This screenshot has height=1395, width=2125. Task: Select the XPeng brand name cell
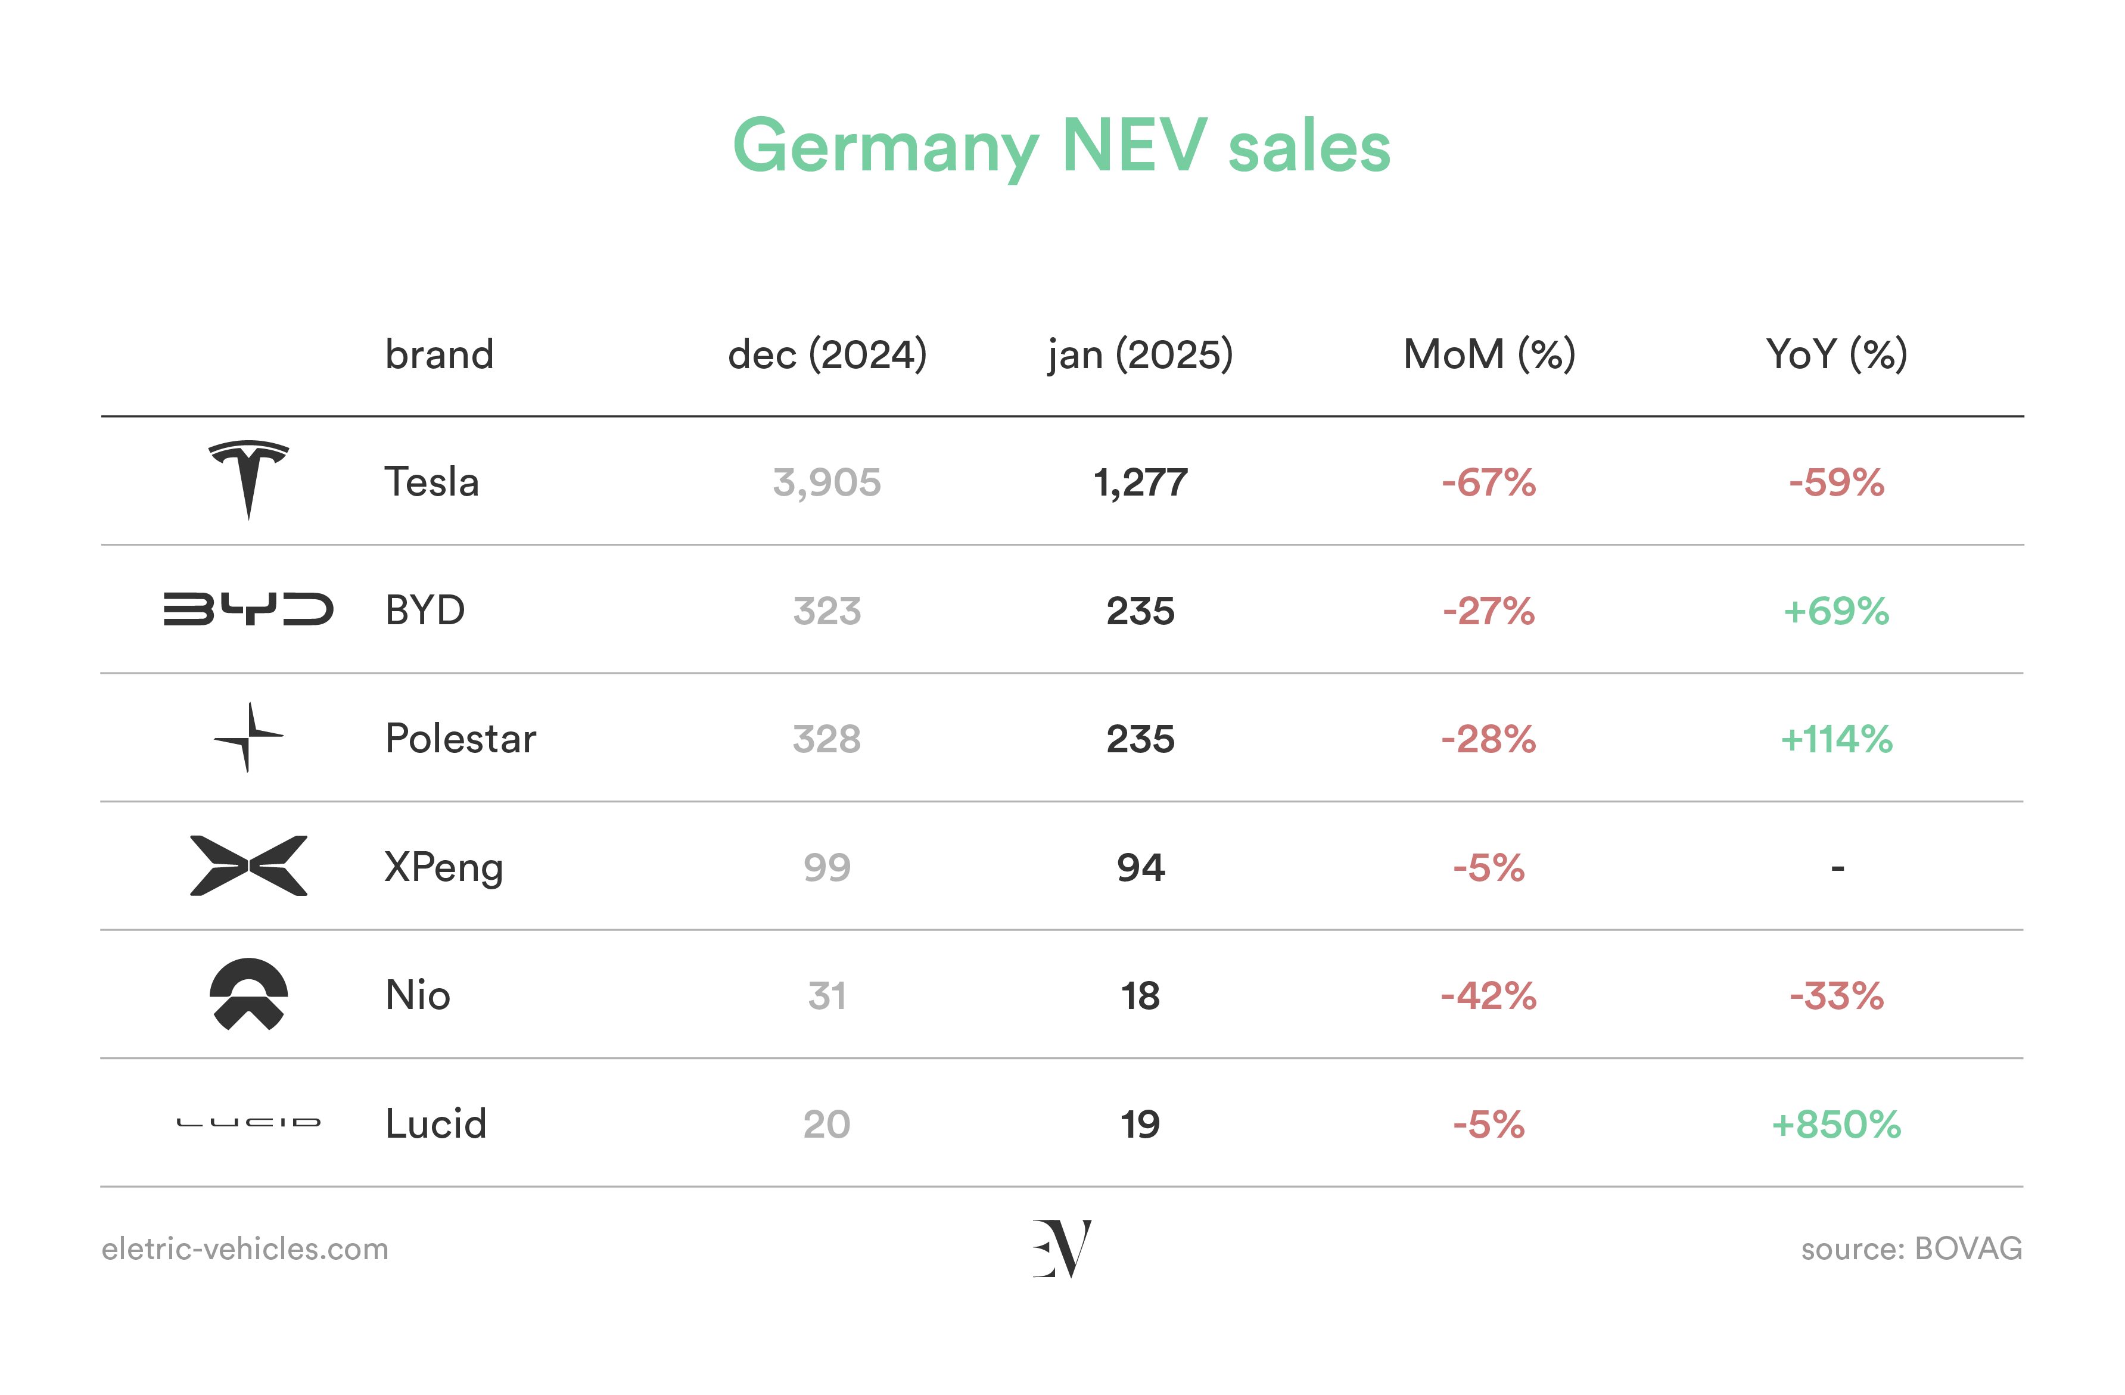coord(444,867)
